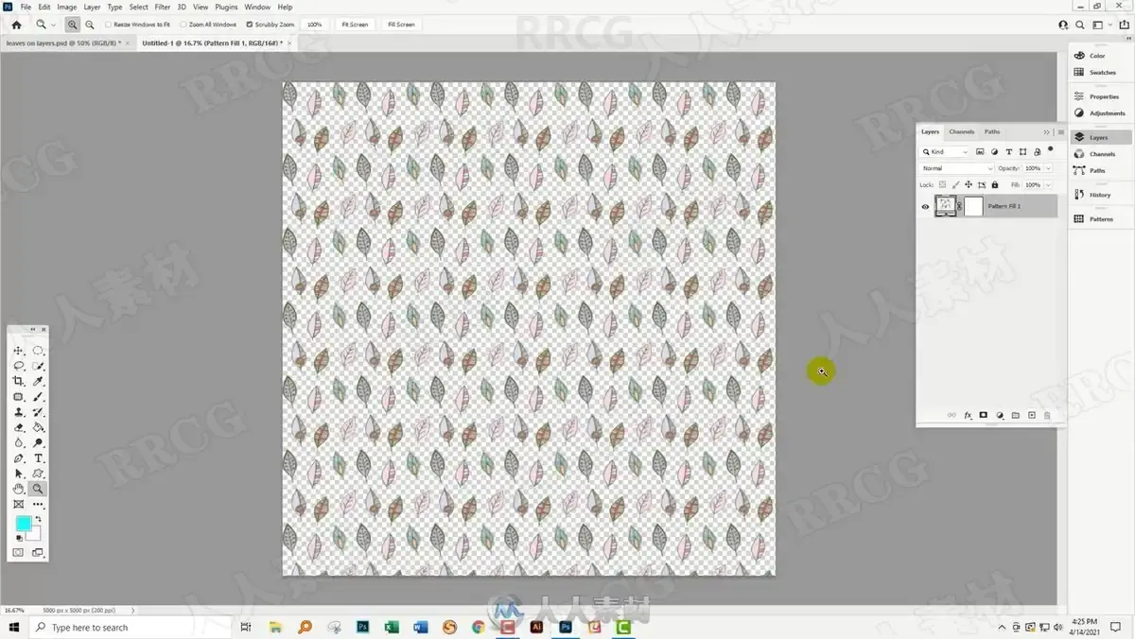1135x639 pixels.
Task: Enable Resize Windows to Fit checkbox
Action: pyautogui.click(x=108, y=25)
